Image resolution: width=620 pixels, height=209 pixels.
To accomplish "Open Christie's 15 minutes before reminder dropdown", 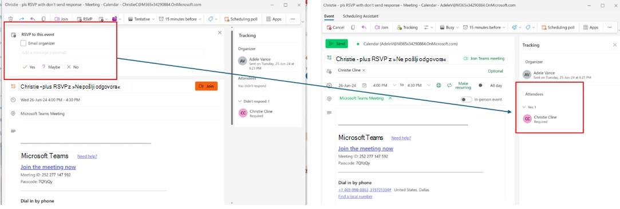I will [180, 19].
